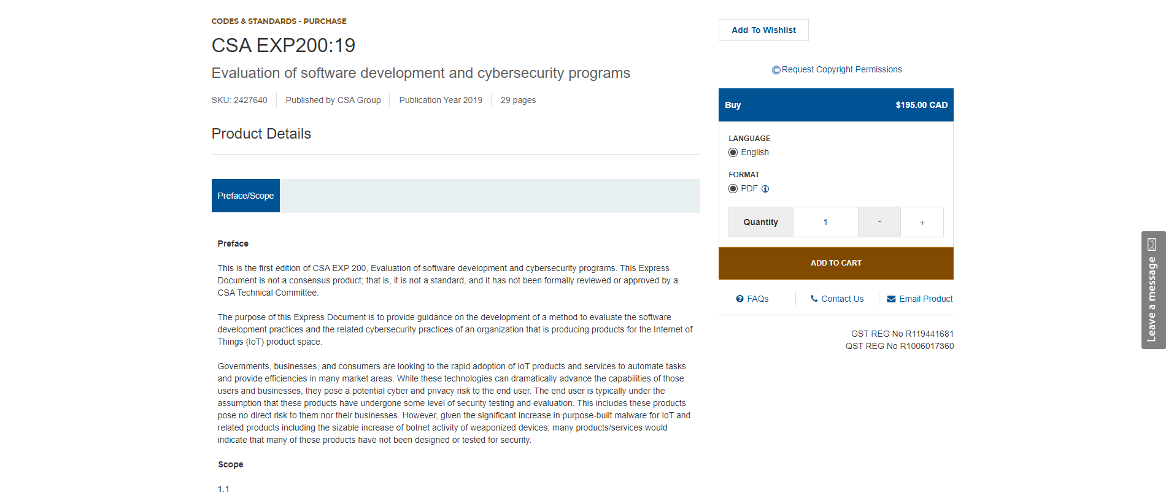The image size is (1166, 498).
Task: Select the PDF format radio button
Action: click(733, 189)
